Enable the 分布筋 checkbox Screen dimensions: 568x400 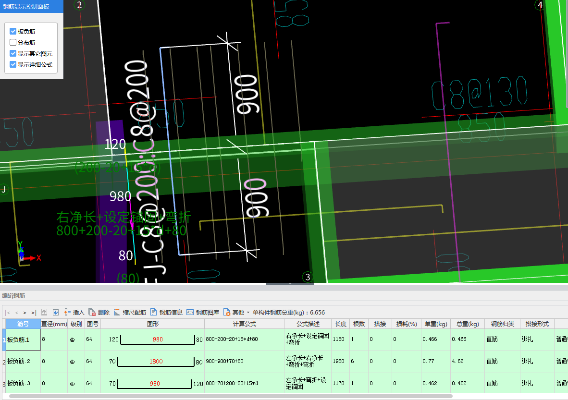[x=13, y=42]
